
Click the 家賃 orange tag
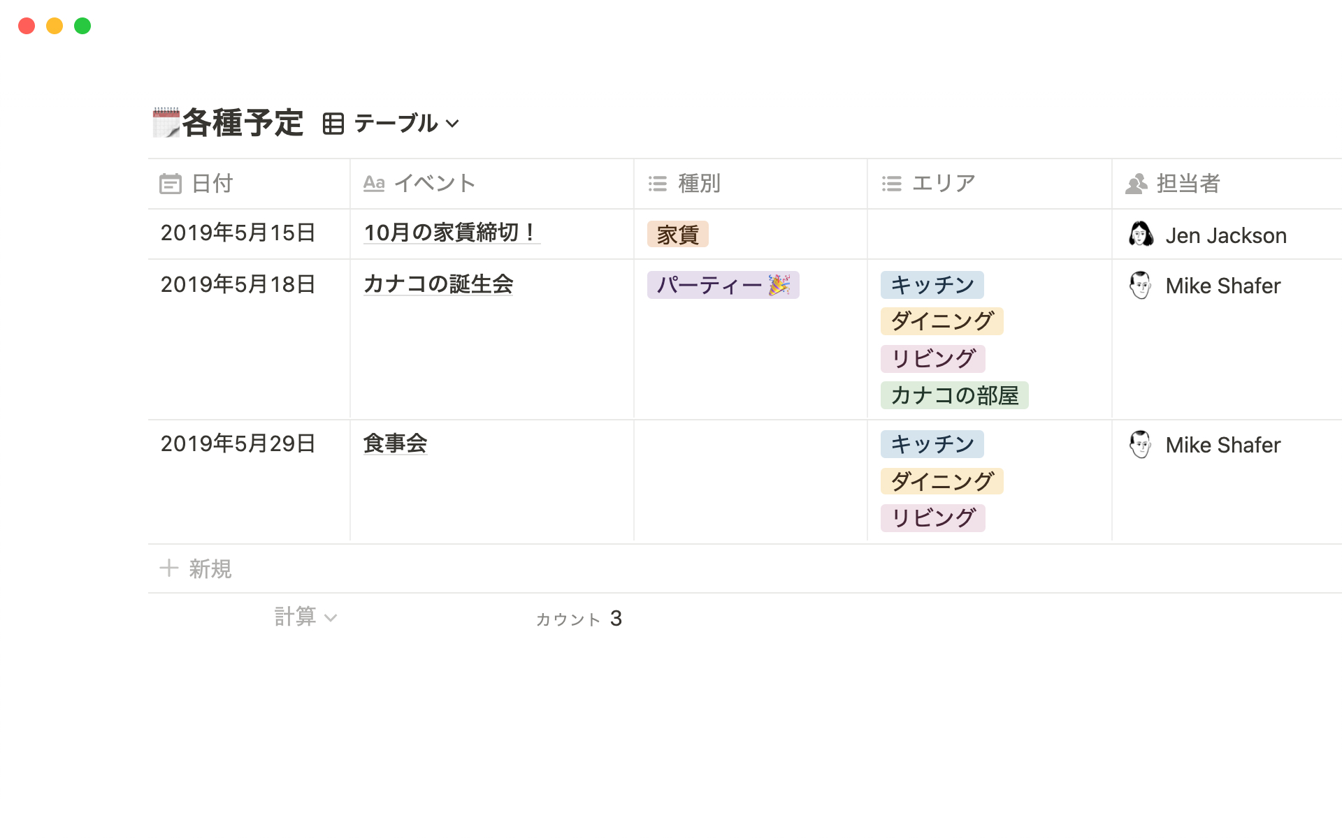point(677,235)
